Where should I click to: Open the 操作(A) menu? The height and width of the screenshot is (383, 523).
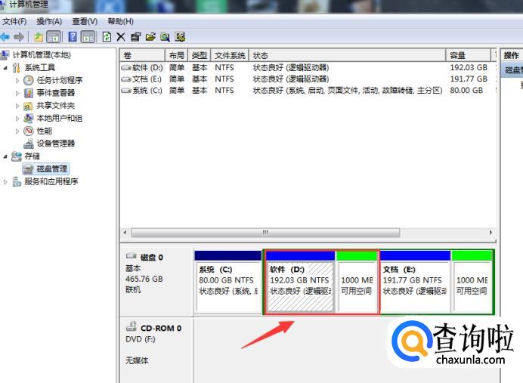(49, 21)
